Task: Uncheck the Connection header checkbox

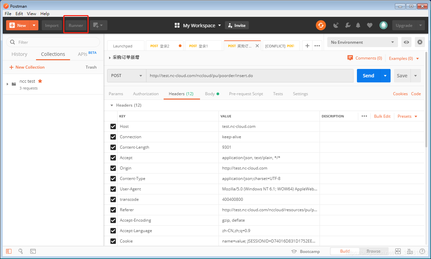Action: 113,137
